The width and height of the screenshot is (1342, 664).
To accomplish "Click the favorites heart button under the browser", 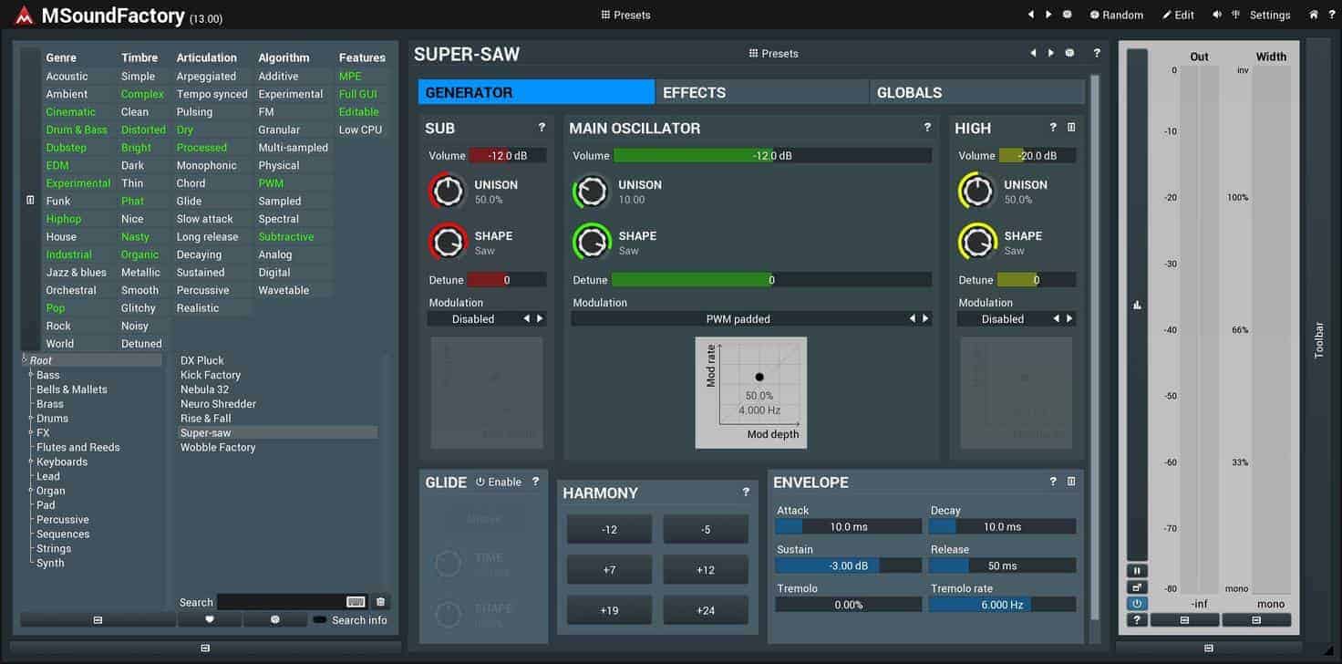I will (x=210, y=620).
